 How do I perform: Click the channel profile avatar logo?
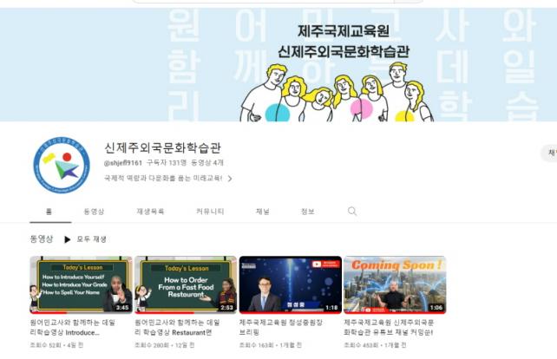[x=62, y=164]
